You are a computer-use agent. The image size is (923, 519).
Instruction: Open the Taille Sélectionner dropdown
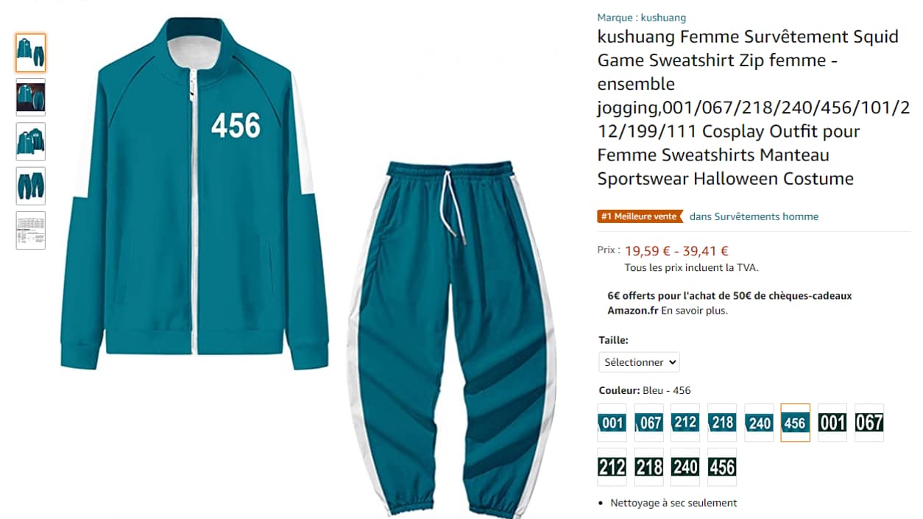(639, 362)
